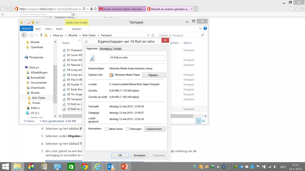Image resolution: width=305 pixels, height=171 pixels.
Task: Click the 10 Roll on John filename field
Action: (138, 58)
